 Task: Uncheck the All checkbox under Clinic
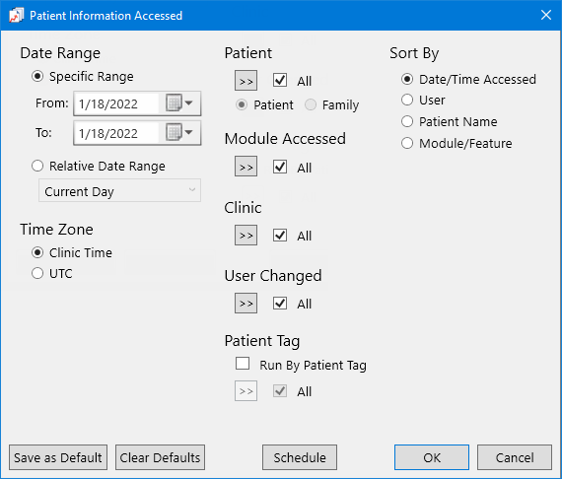tap(280, 235)
